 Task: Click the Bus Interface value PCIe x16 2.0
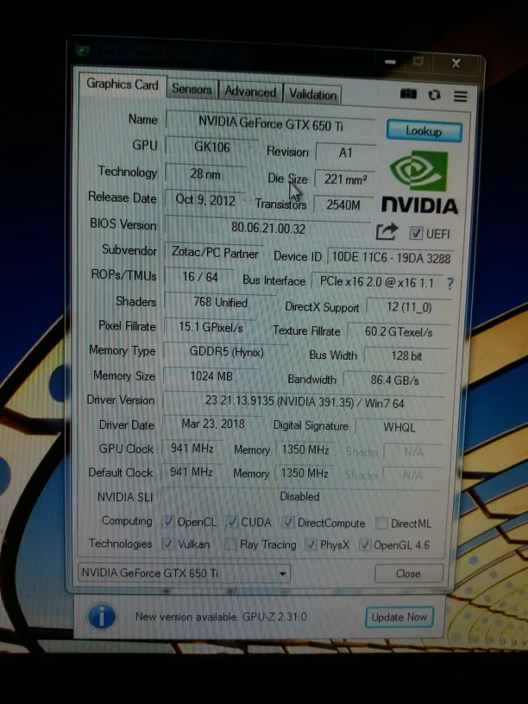(x=376, y=282)
